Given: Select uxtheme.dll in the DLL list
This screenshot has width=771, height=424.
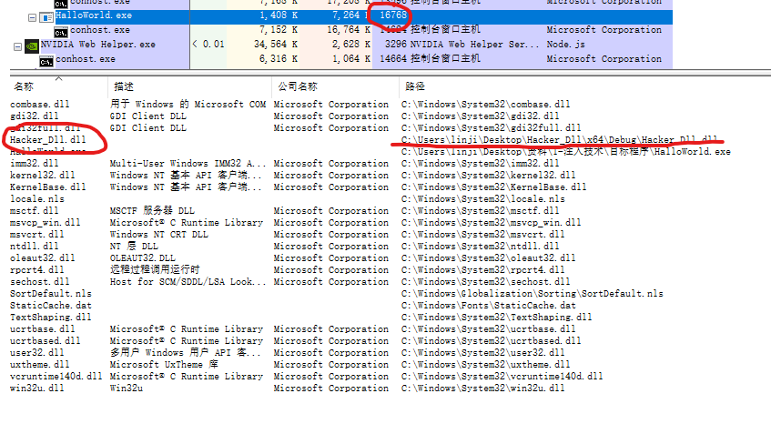Looking at the screenshot, I should click(x=40, y=364).
